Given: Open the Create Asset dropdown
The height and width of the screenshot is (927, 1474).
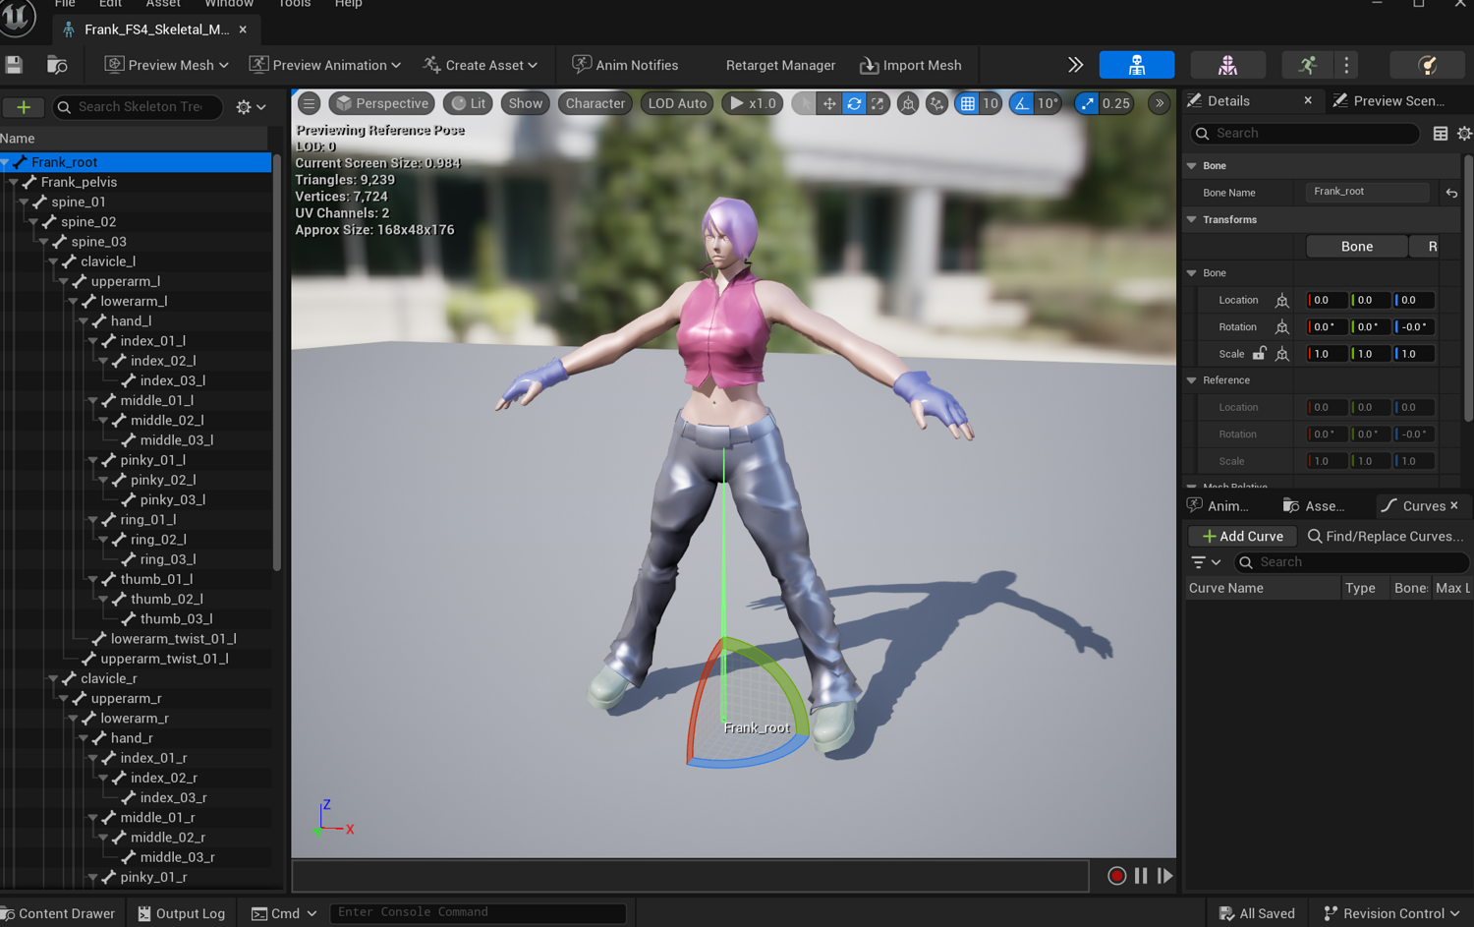Looking at the screenshot, I should pos(481,65).
